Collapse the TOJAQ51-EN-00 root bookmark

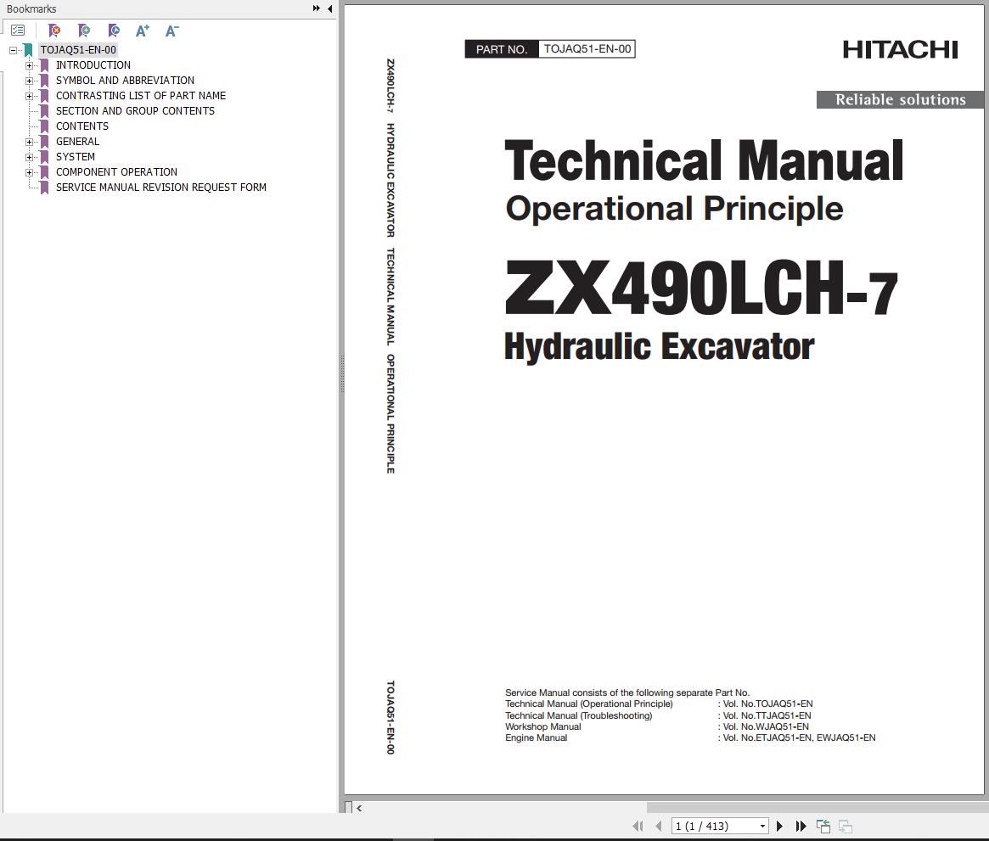13,50
